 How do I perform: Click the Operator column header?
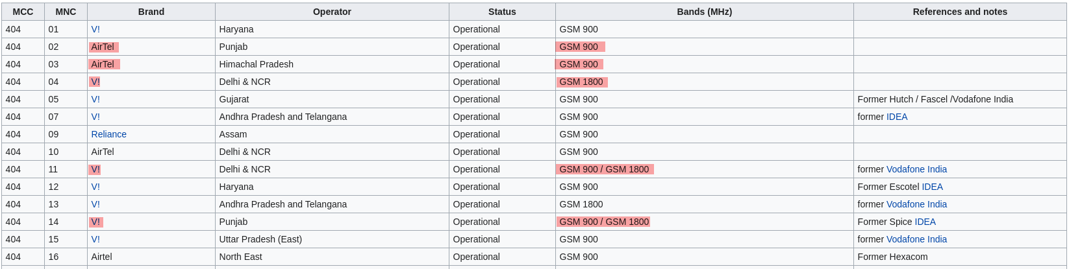[x=332, y=12]
